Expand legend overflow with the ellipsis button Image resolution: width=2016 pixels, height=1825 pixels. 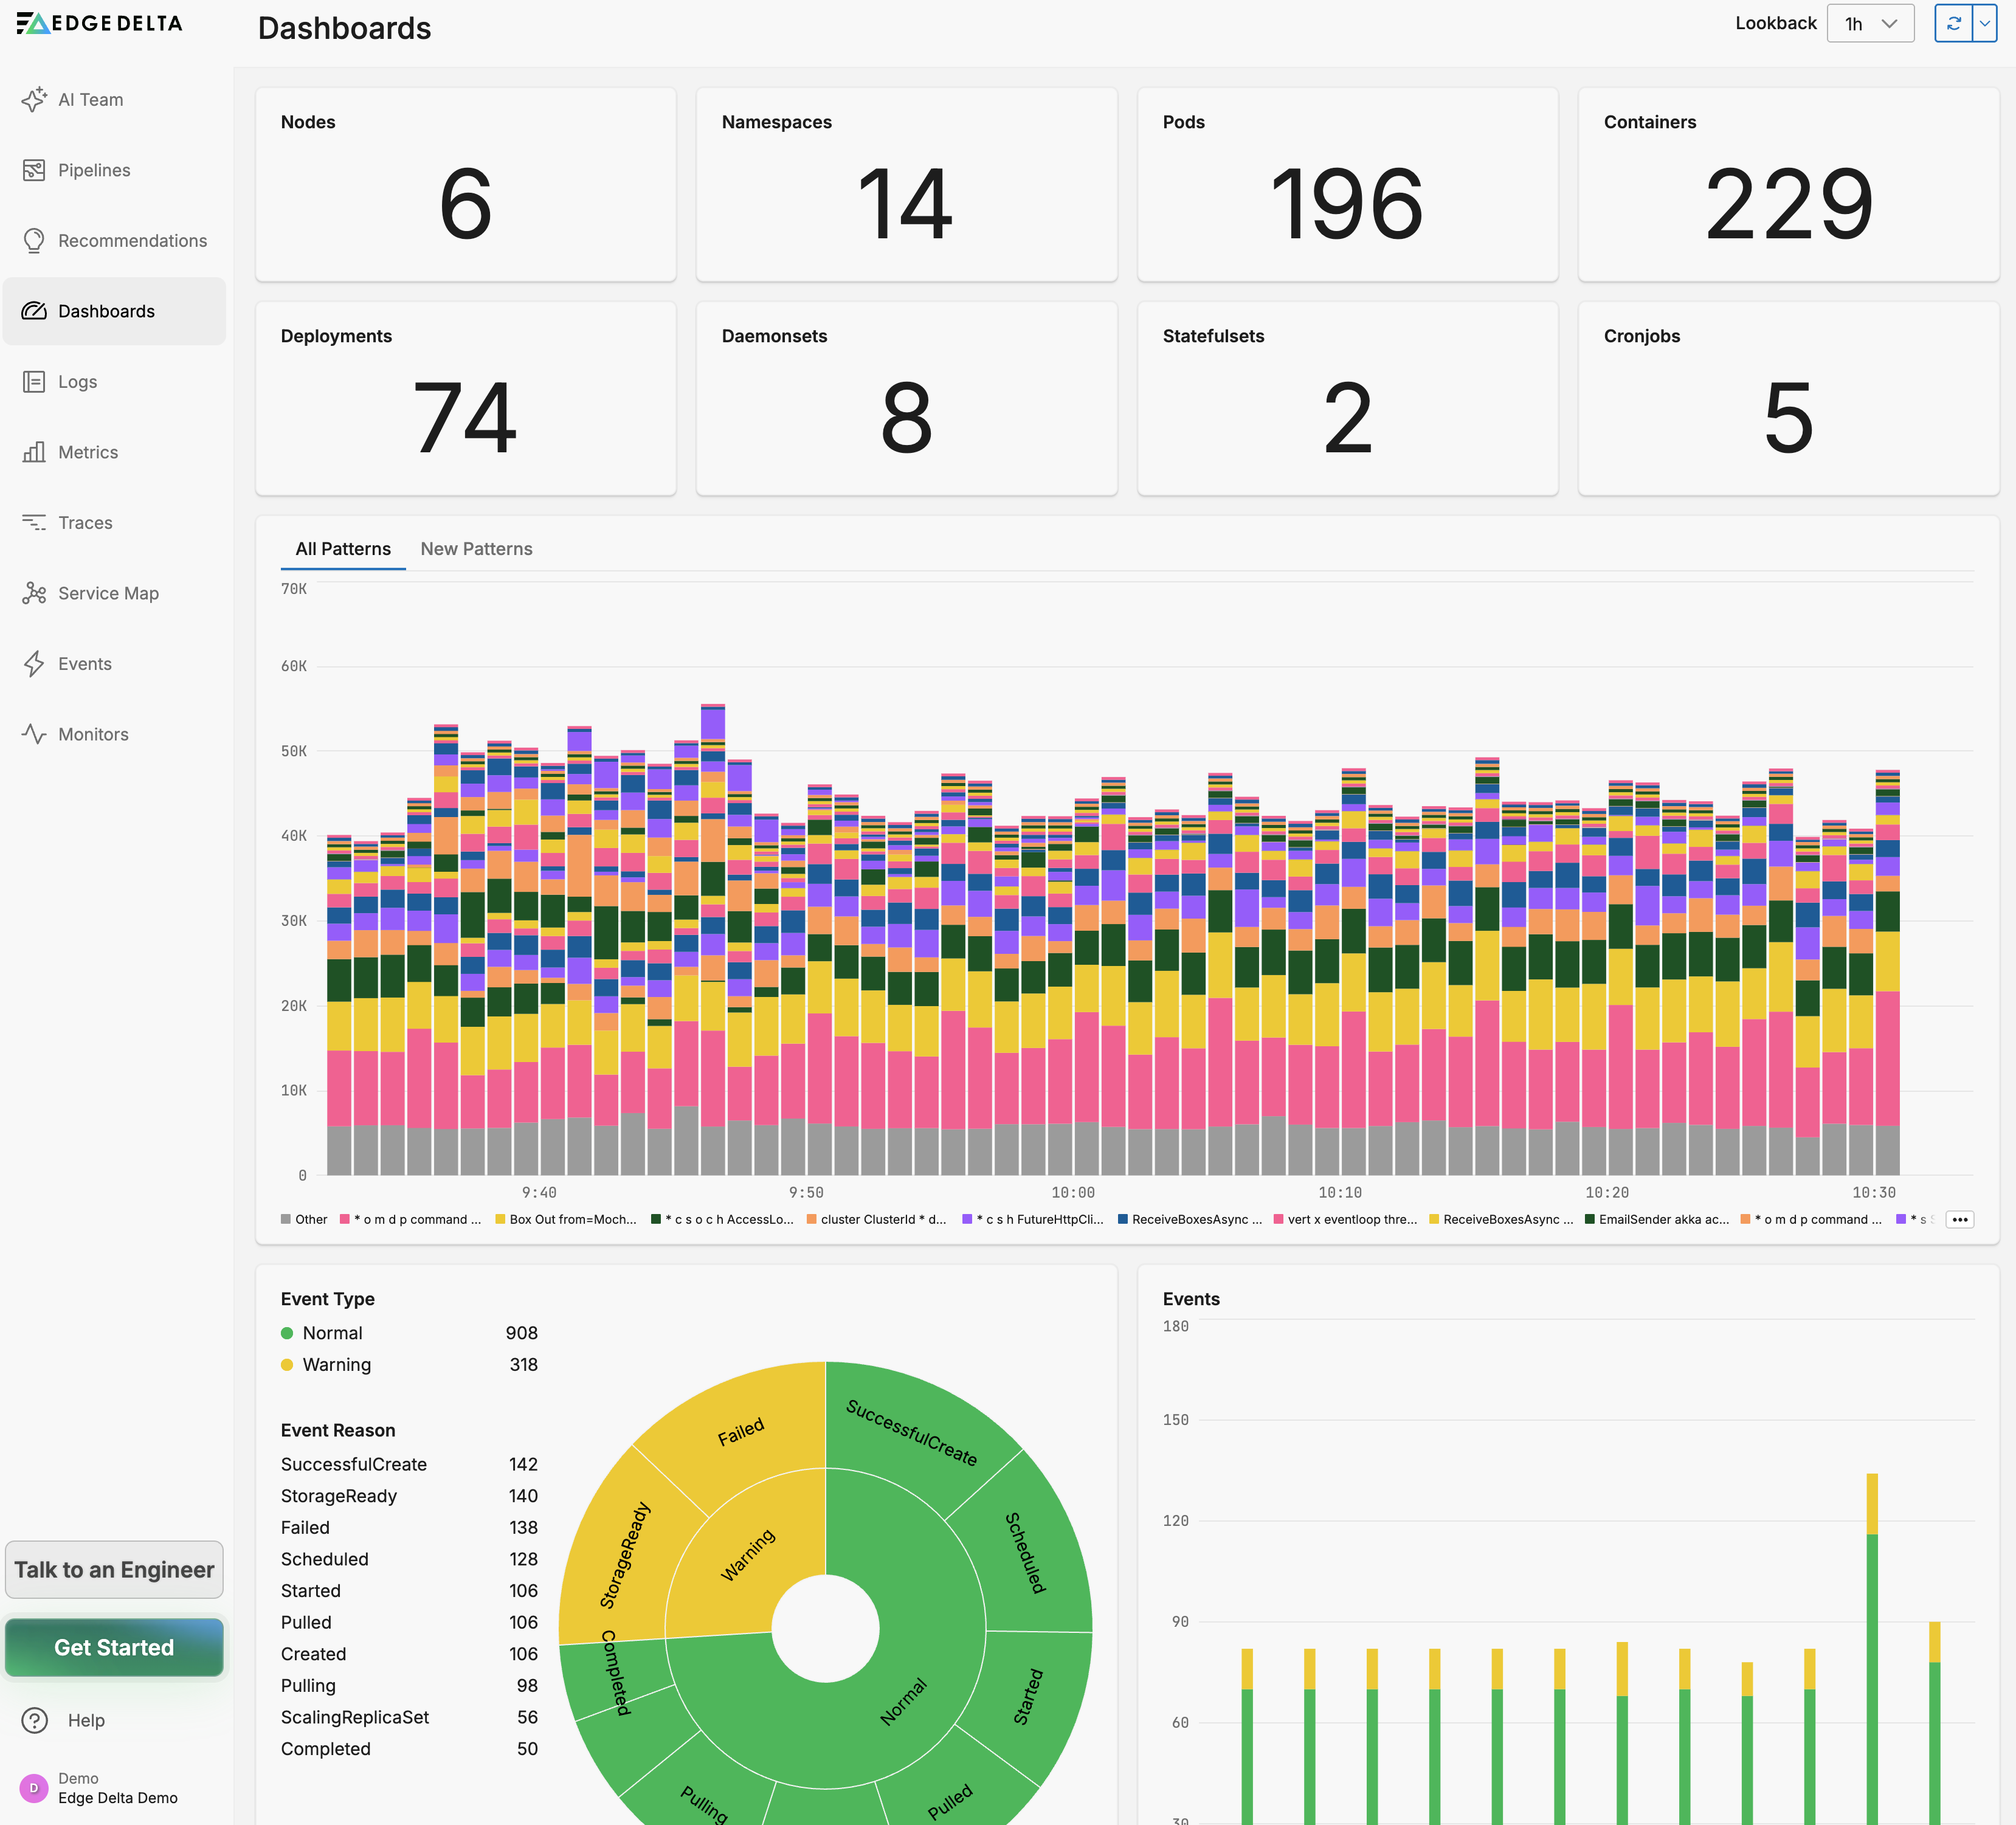(x=1959, y=1219)
